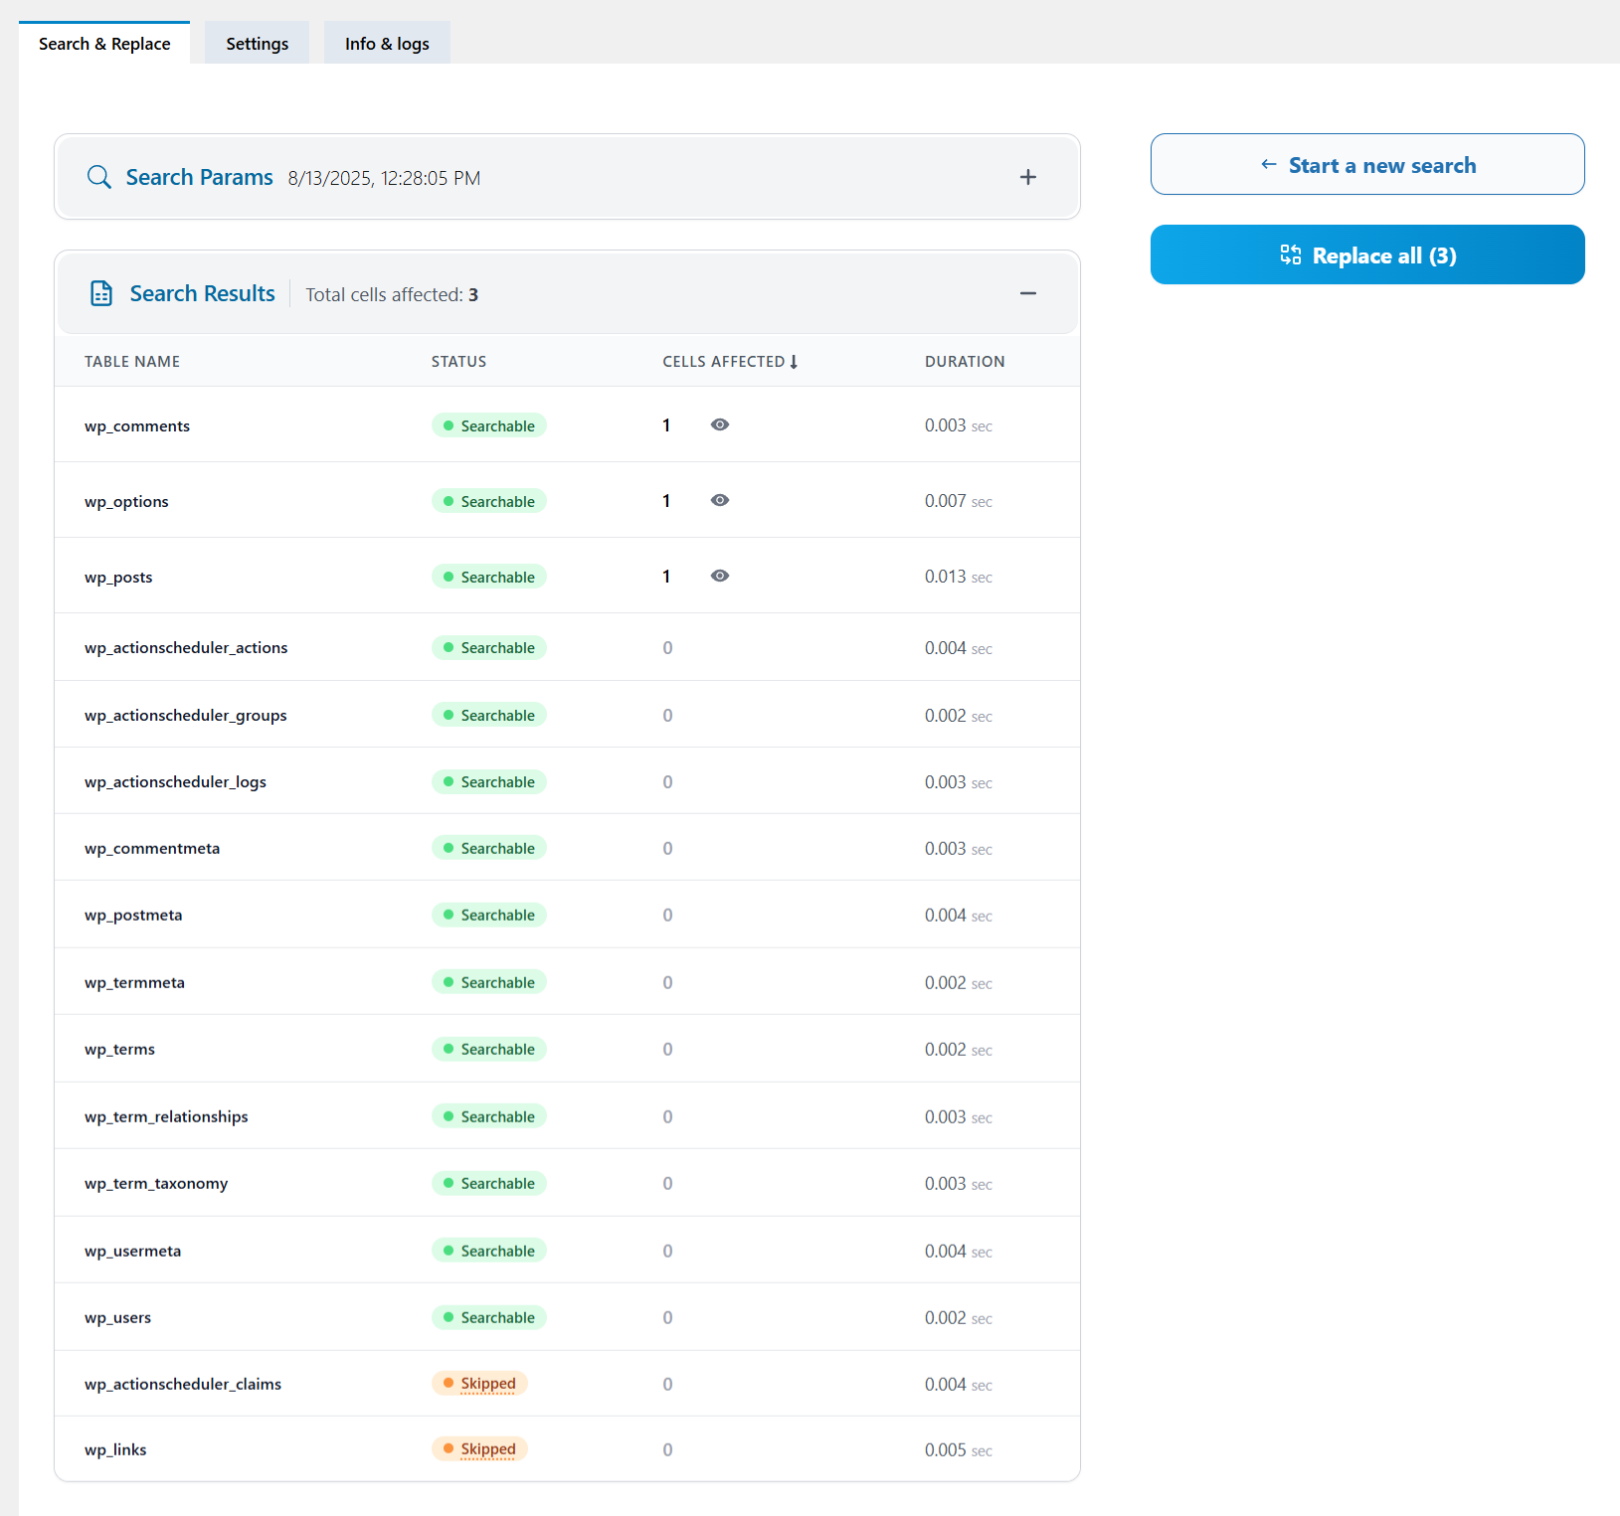Open the Info & logs tab

(386, 43)
